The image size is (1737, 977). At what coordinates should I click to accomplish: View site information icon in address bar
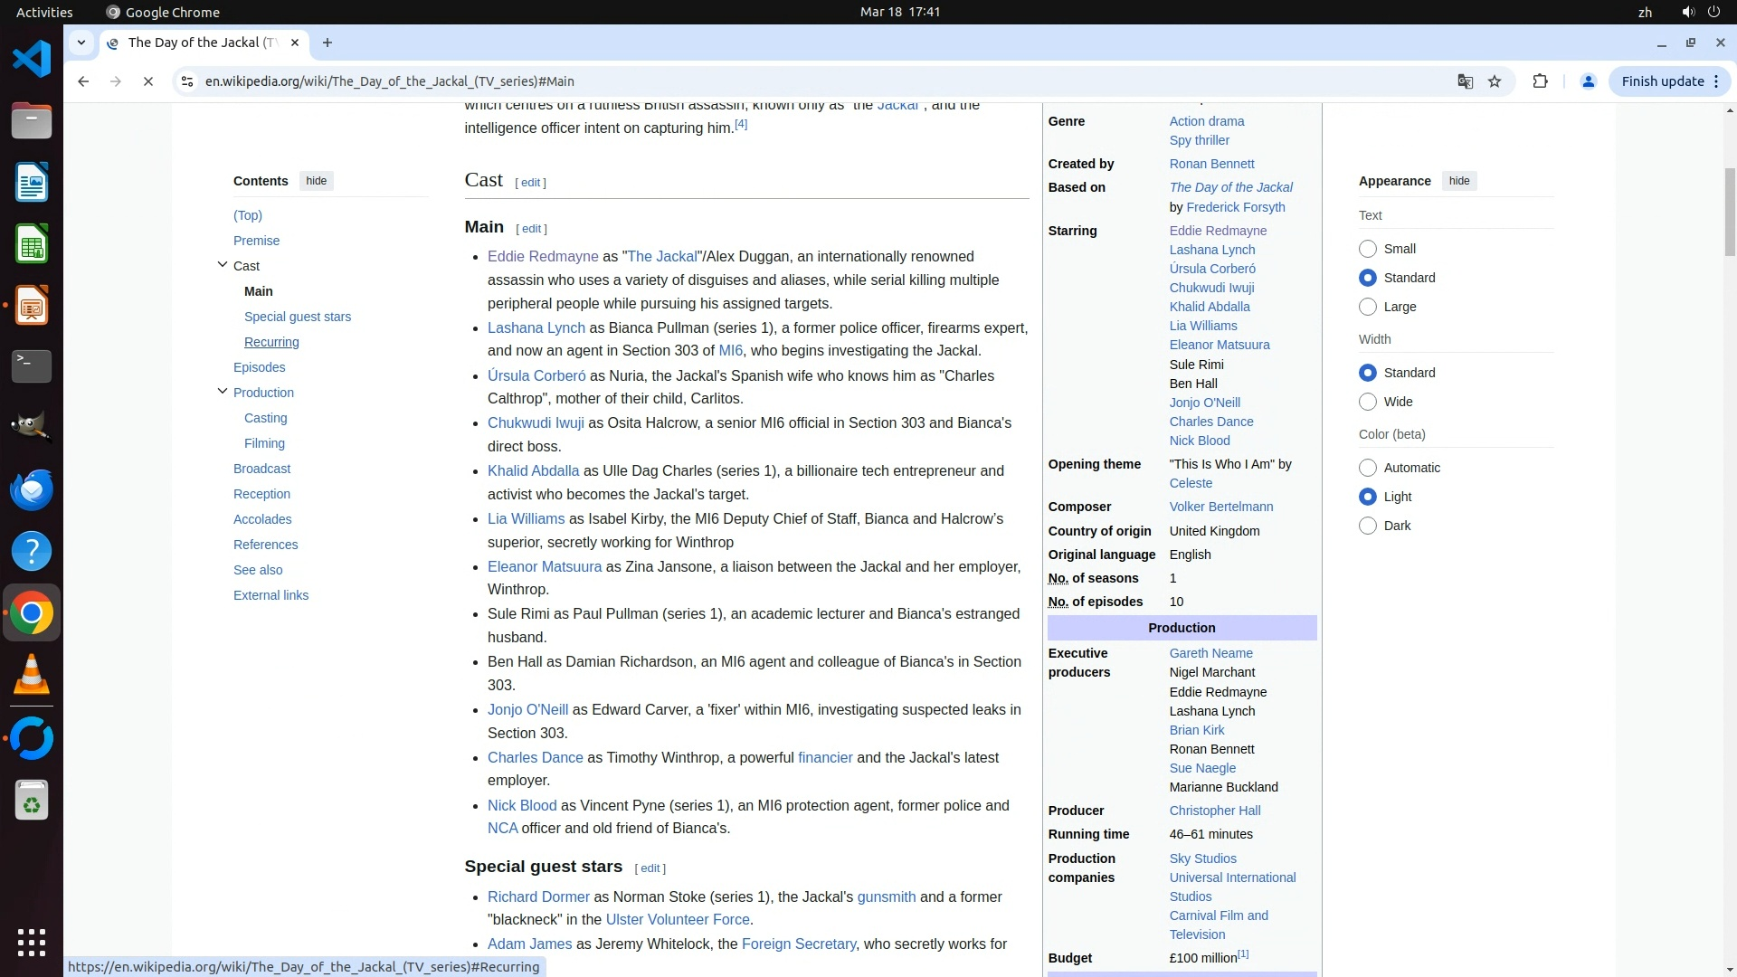pyautogui.click(x=186, y=81)
